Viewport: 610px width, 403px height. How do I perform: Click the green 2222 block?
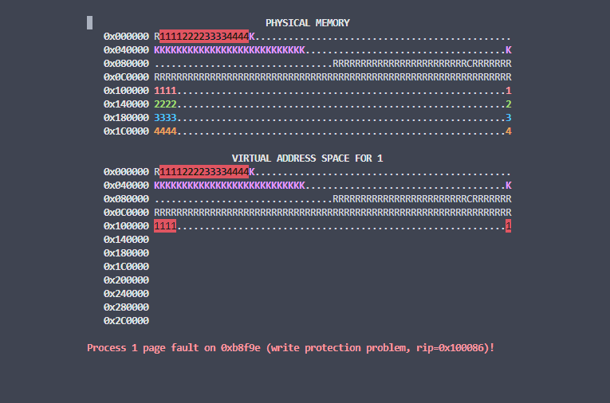pos(165,104)
